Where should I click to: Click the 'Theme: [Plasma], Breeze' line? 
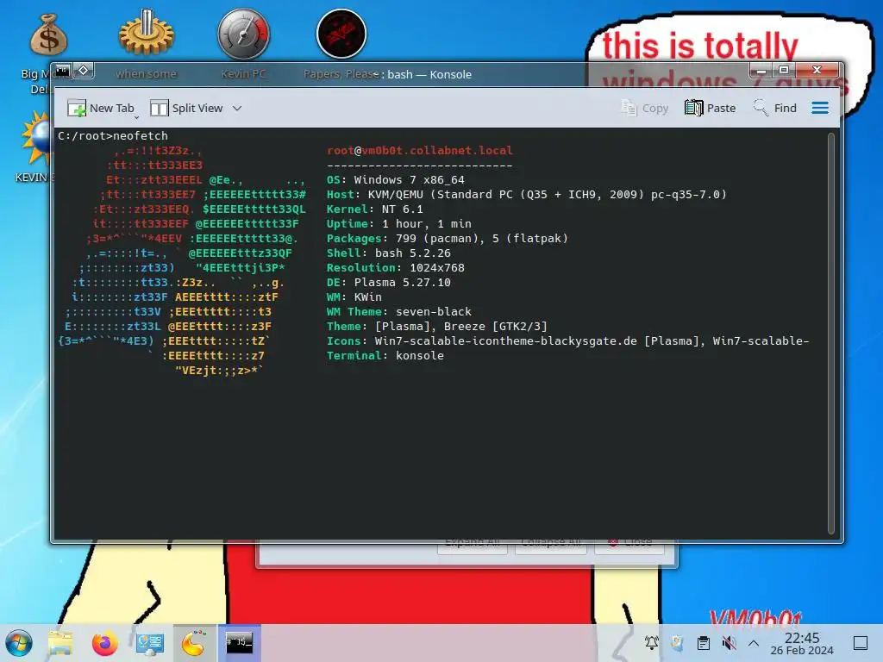click(x=437, y=326)
